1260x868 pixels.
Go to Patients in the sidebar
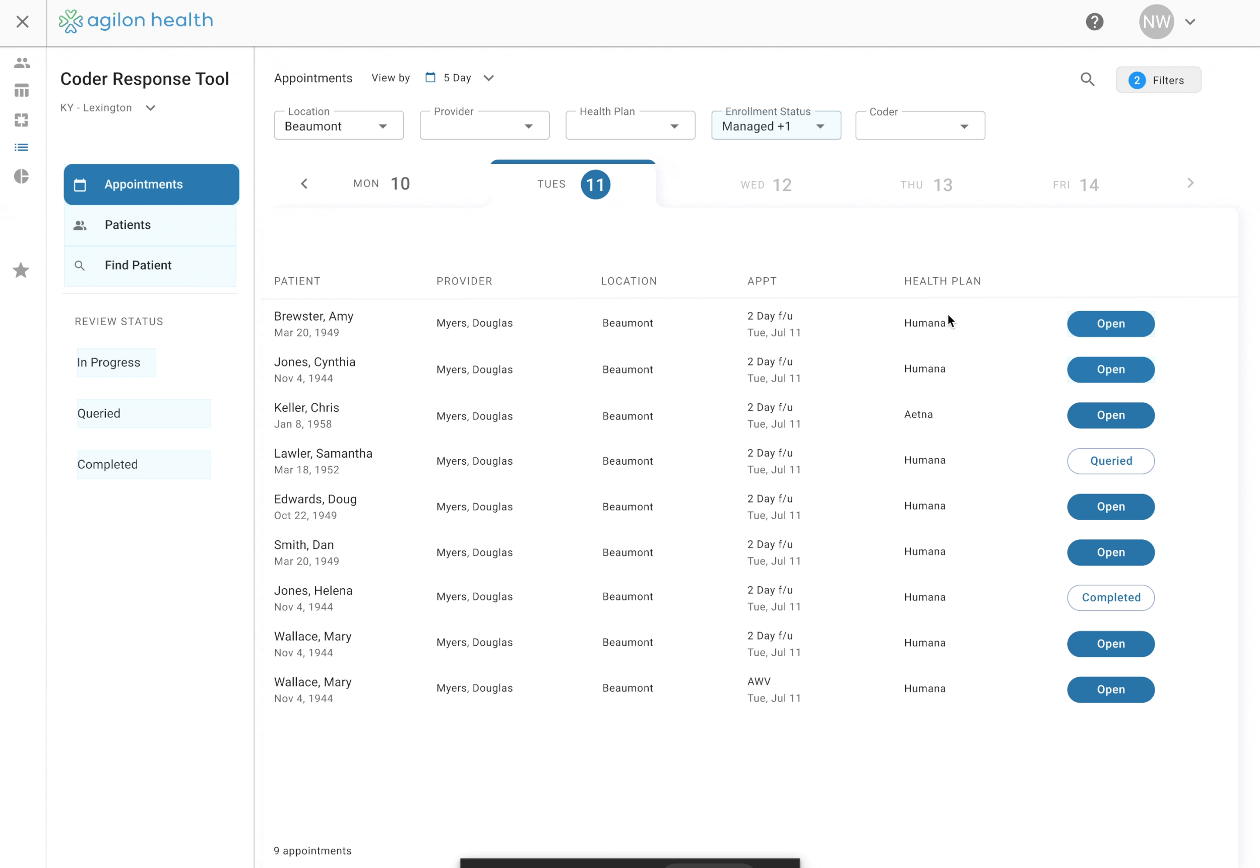[x=150, y=225]
